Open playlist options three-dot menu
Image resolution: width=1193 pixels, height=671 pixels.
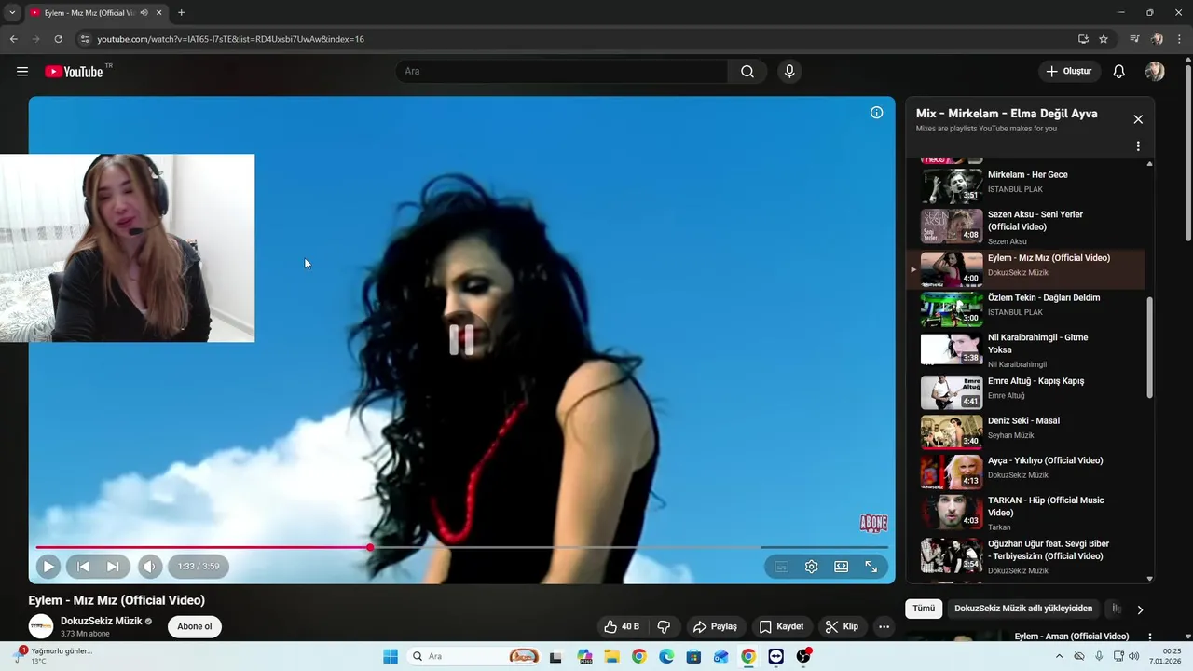1138,146
